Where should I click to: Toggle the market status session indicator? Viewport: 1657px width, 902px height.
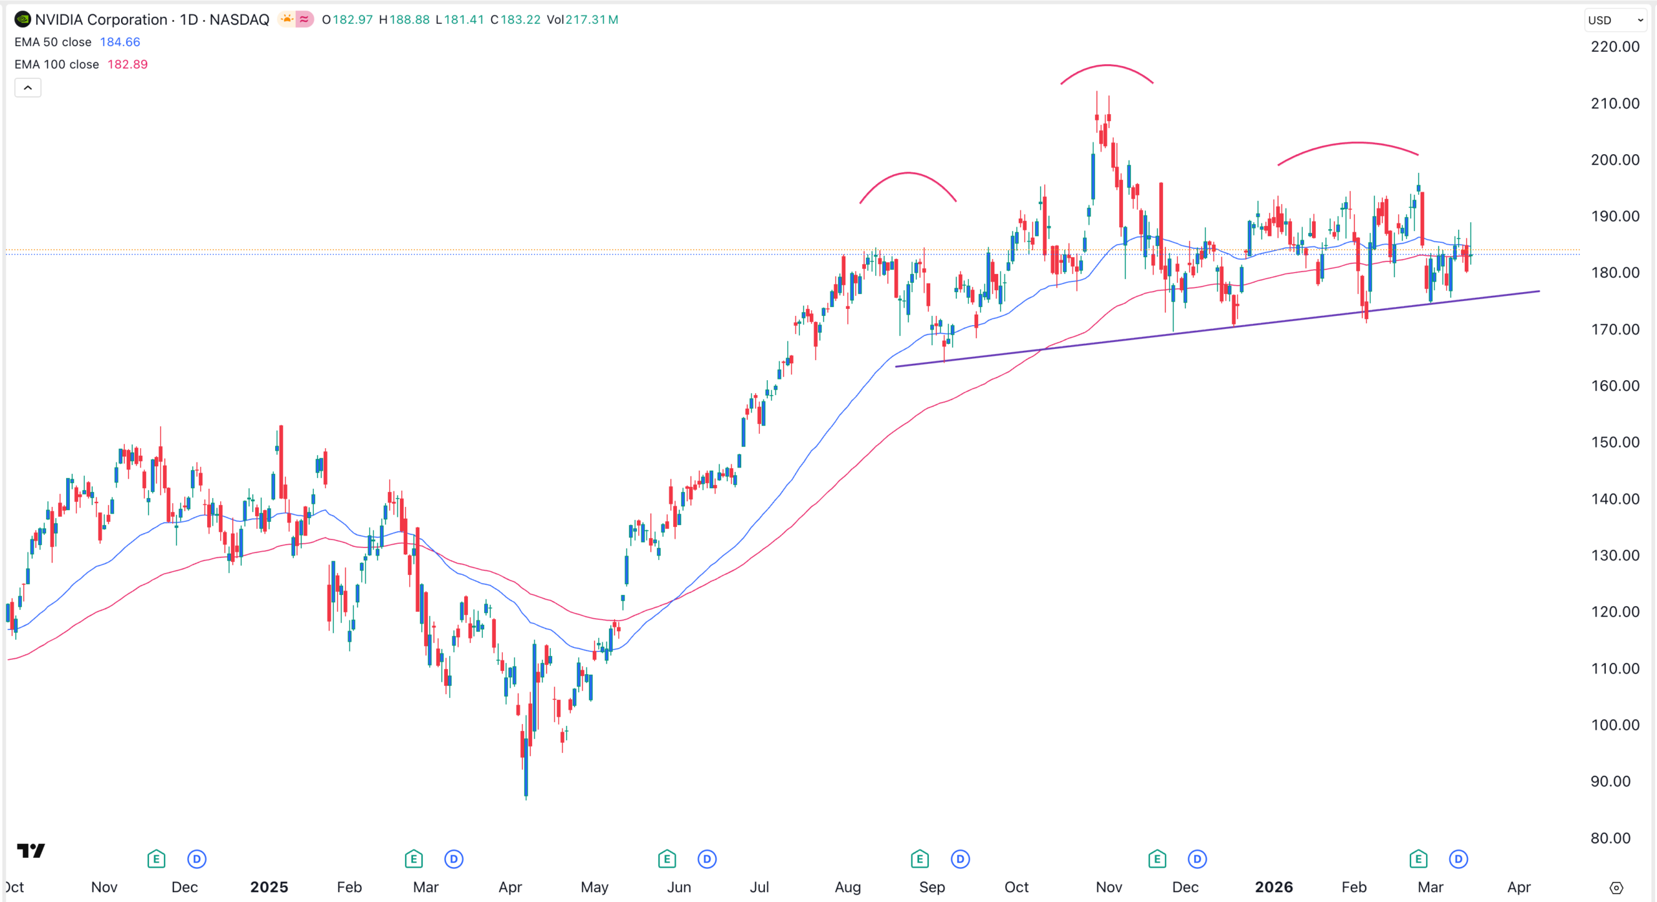tap(295, 19)
